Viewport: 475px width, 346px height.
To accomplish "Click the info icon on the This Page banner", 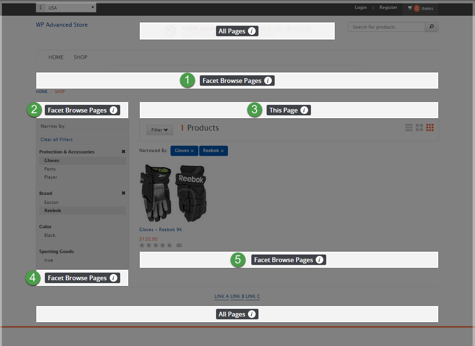I will [304, 110].
